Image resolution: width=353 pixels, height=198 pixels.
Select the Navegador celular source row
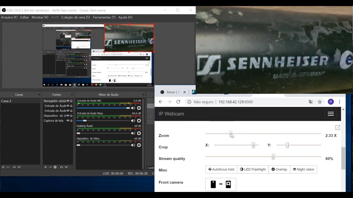[58, 101]
